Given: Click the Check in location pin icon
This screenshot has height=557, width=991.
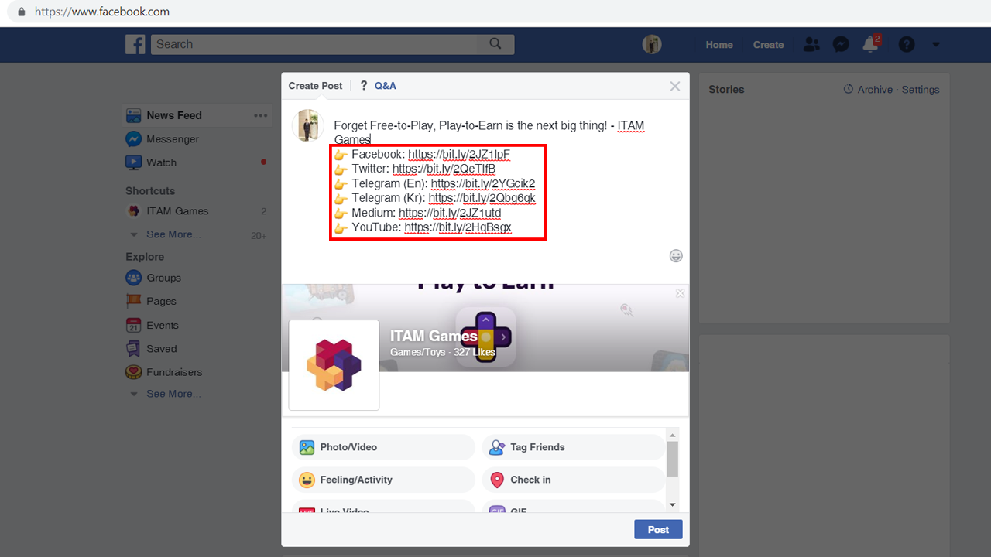Looking at the screenshot, I should (x=497, y=480).
